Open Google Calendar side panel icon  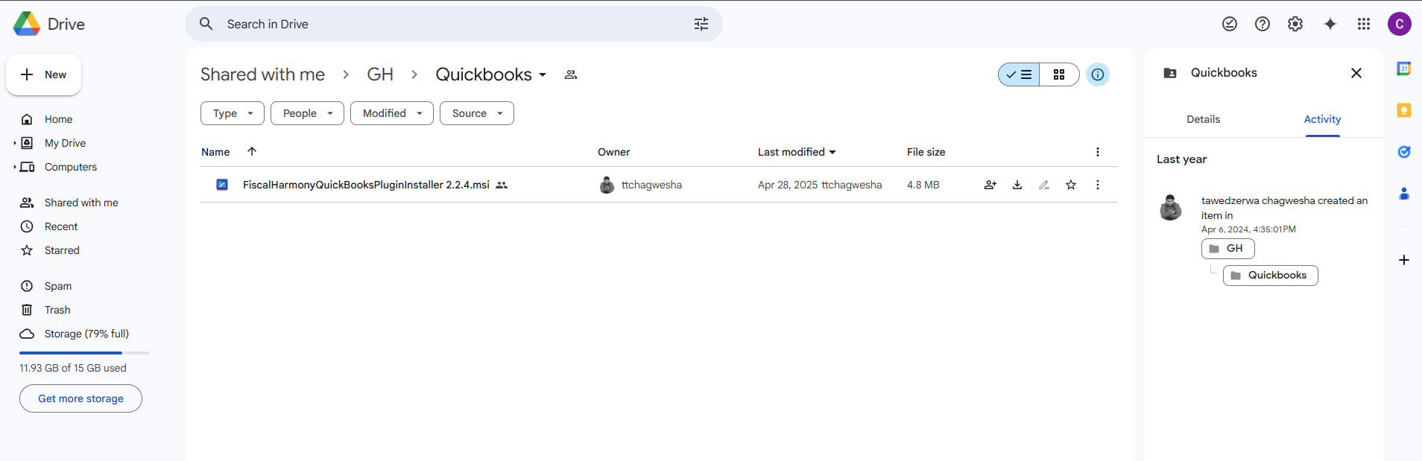(x=1404, y=69)
